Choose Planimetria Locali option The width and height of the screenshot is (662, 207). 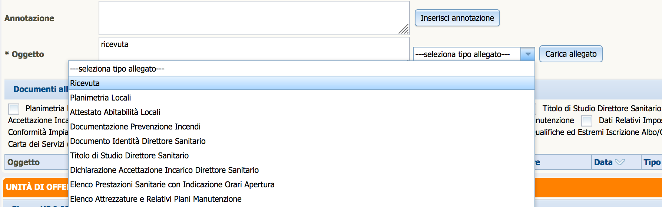[301, 98]
